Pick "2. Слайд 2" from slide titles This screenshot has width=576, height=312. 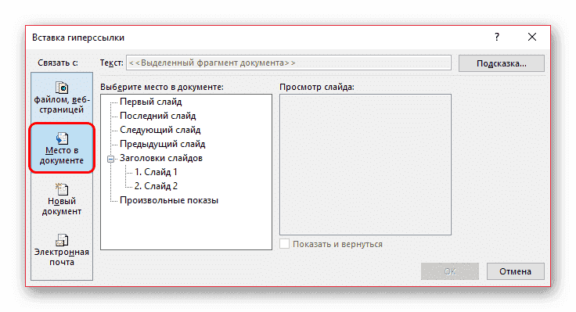pos(156,186)
